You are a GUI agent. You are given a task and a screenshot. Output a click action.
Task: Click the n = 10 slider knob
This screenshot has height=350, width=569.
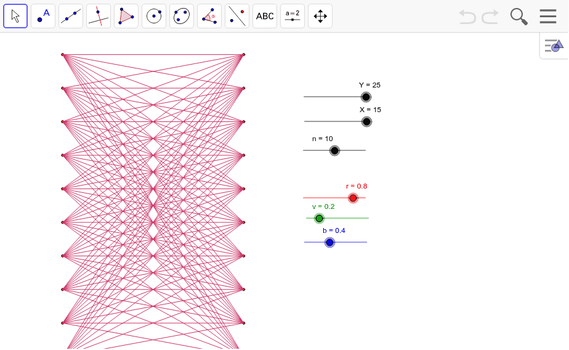click(334, 150)
